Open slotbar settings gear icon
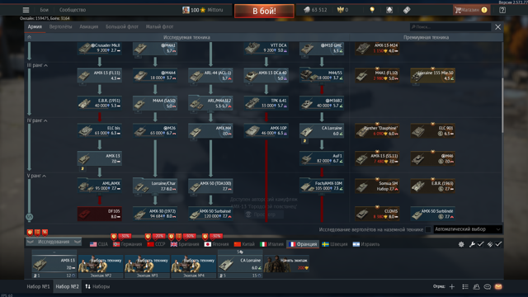Viewport: 528px width, 297px height. [461, 244]
